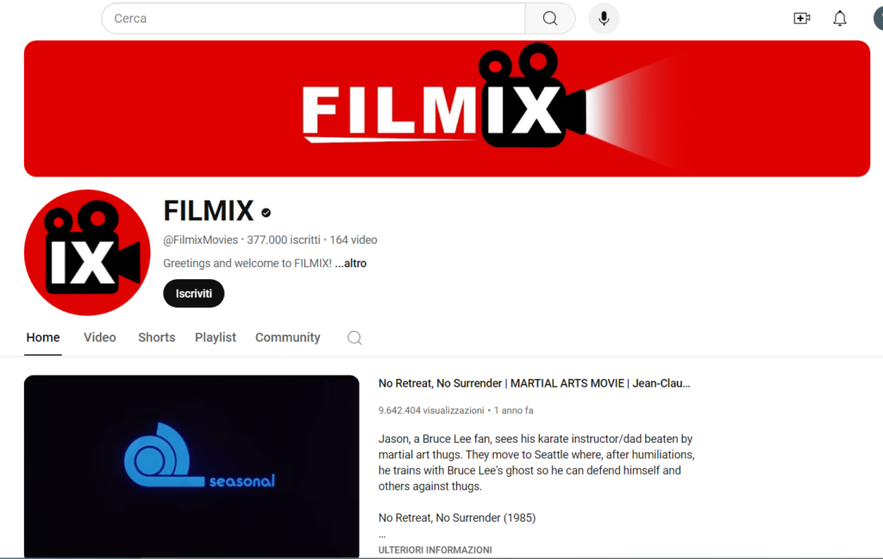
Task: Open the Shorts tab
Action: (157, 338)
